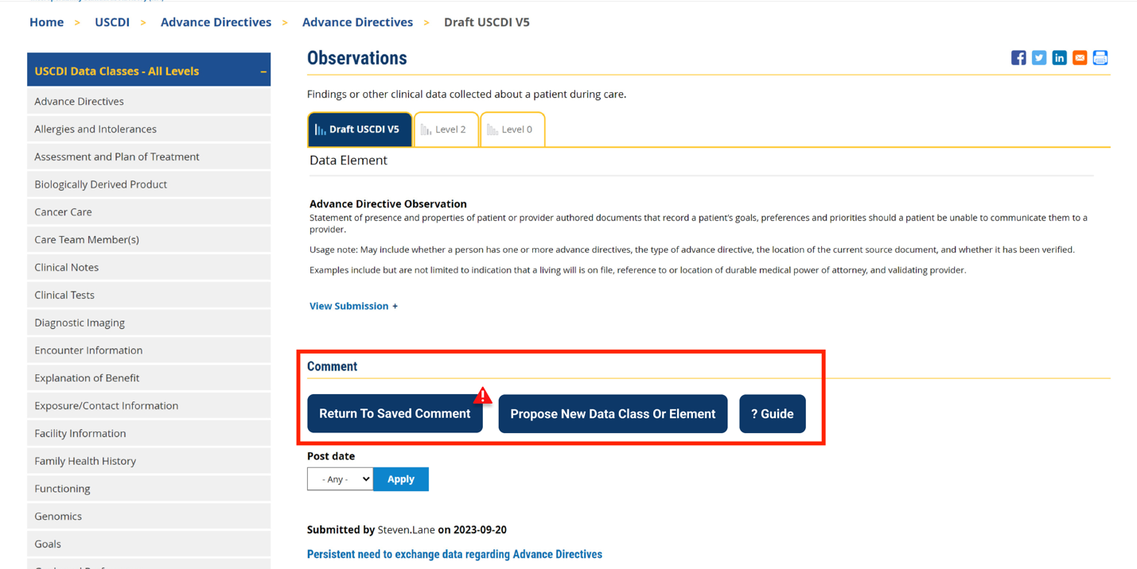
Task: Select the Draft USCDI V5 tab
Action: 360,130
